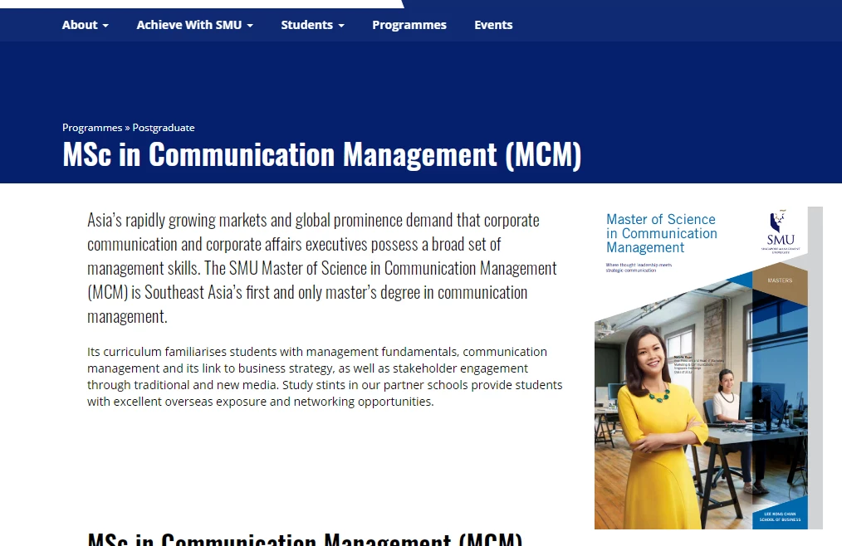This screenshot has height=546, width=842.
Task: Click the 'Master of Science in Communication Management' brochure title
Action: point(662,233)
